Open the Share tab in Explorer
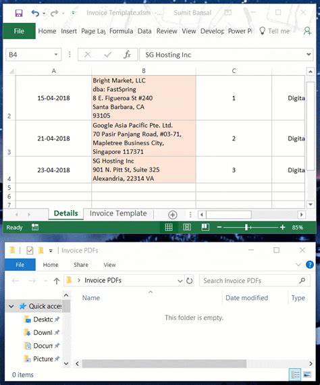The image size is (320, 385). [x=81, y=265]
